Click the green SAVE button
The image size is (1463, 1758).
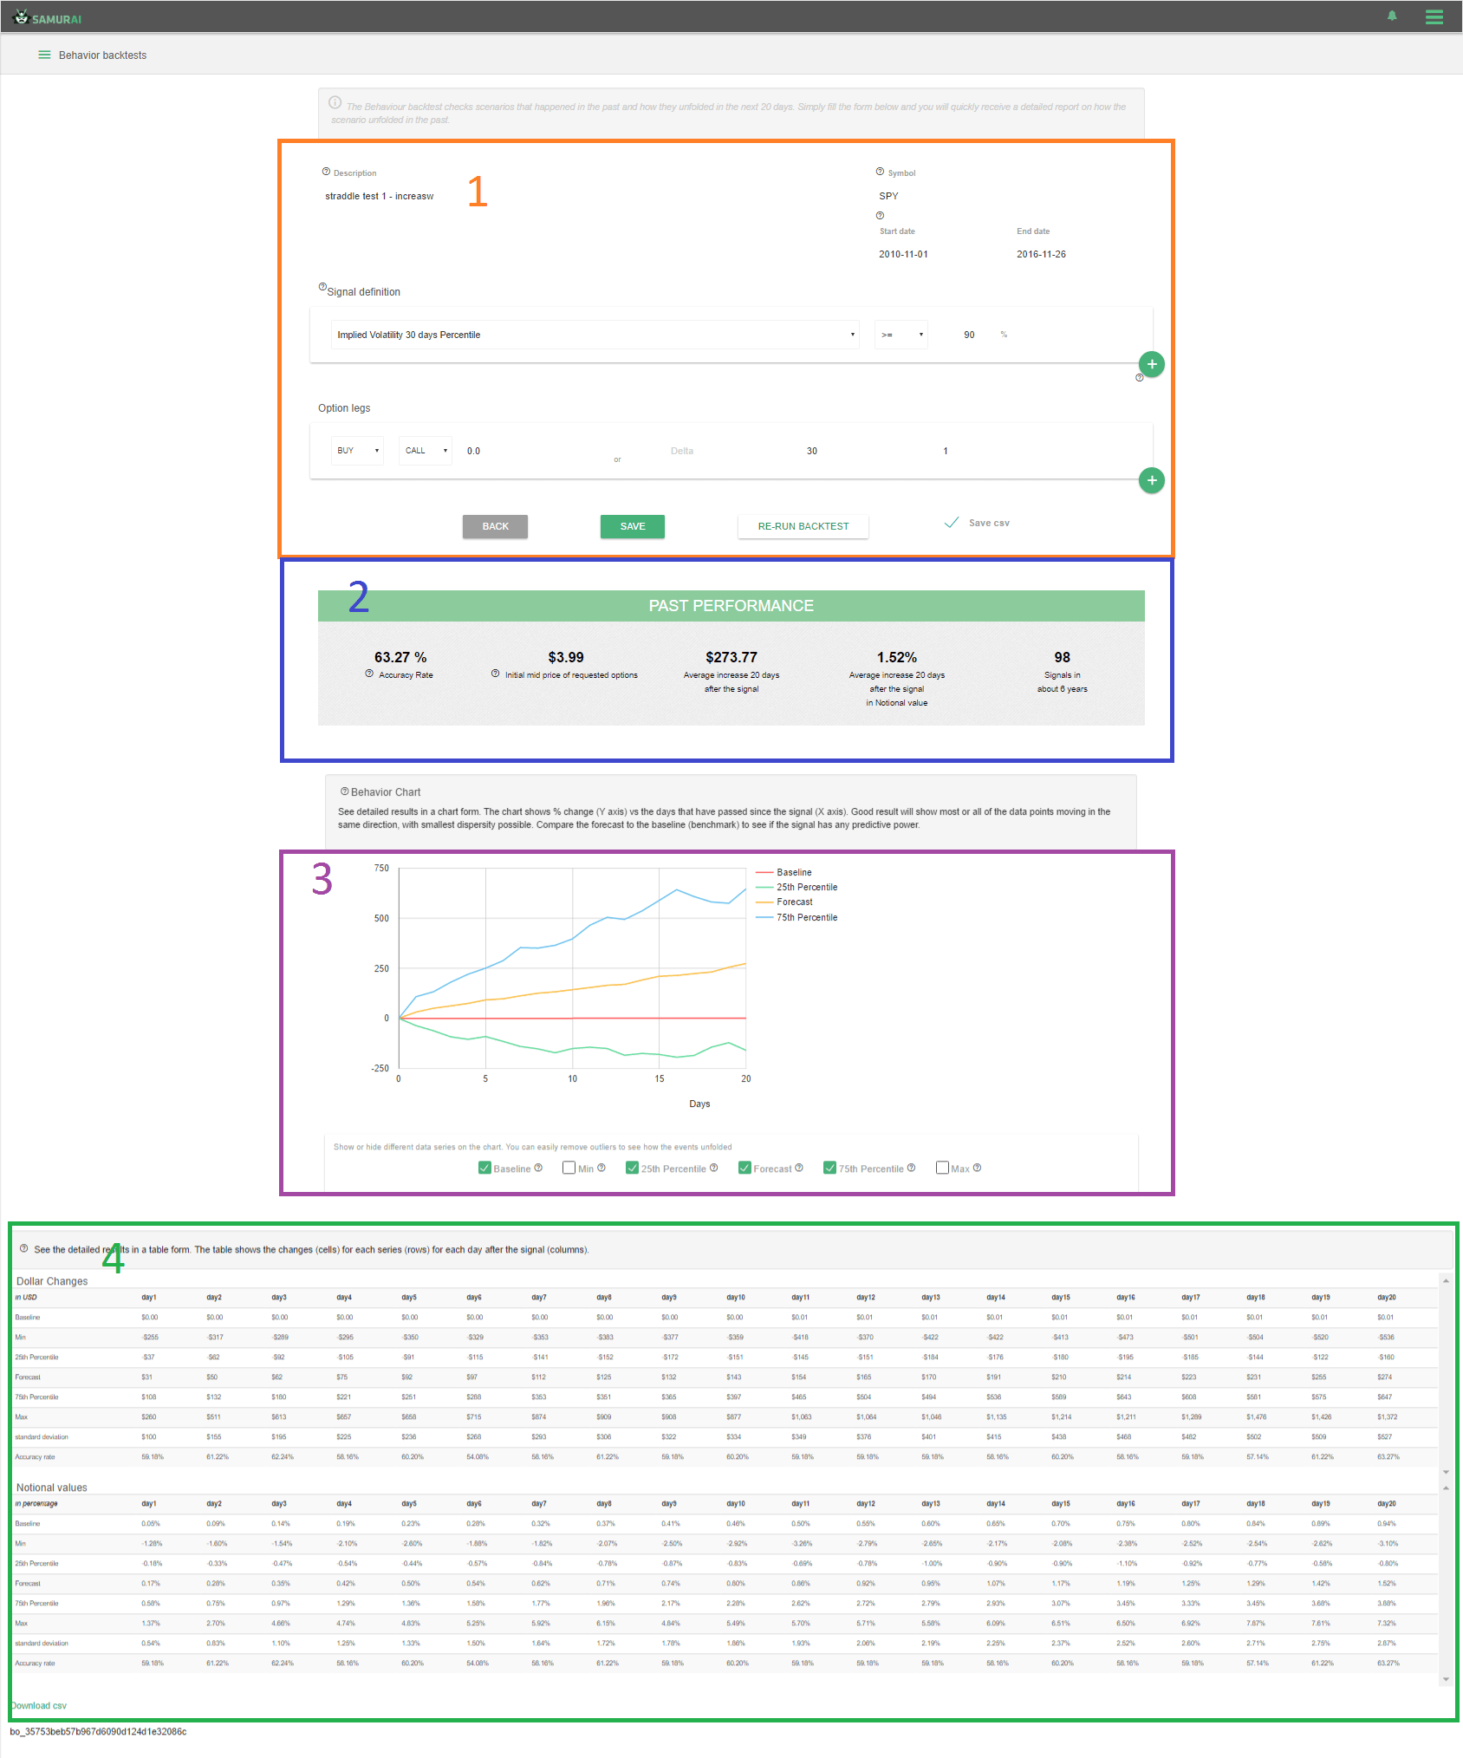pos(633,526)
